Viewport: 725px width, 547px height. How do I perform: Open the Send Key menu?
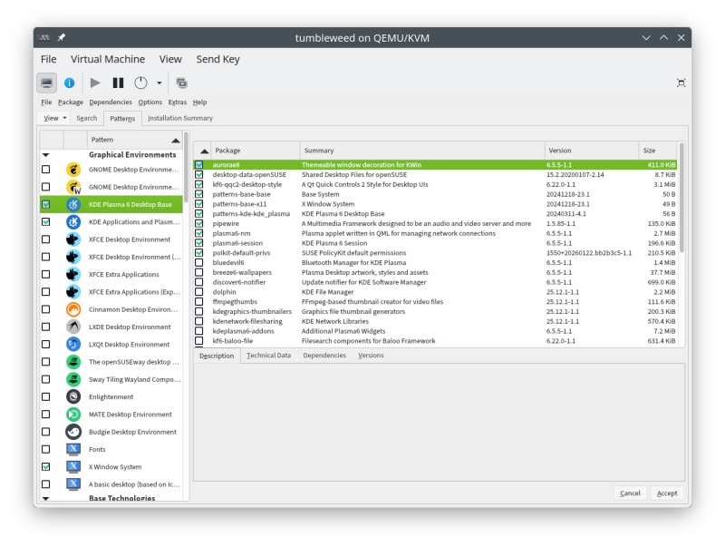[x=217, y=59]
